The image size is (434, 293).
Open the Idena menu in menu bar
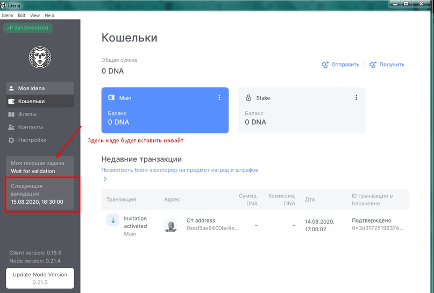point(7,16)
